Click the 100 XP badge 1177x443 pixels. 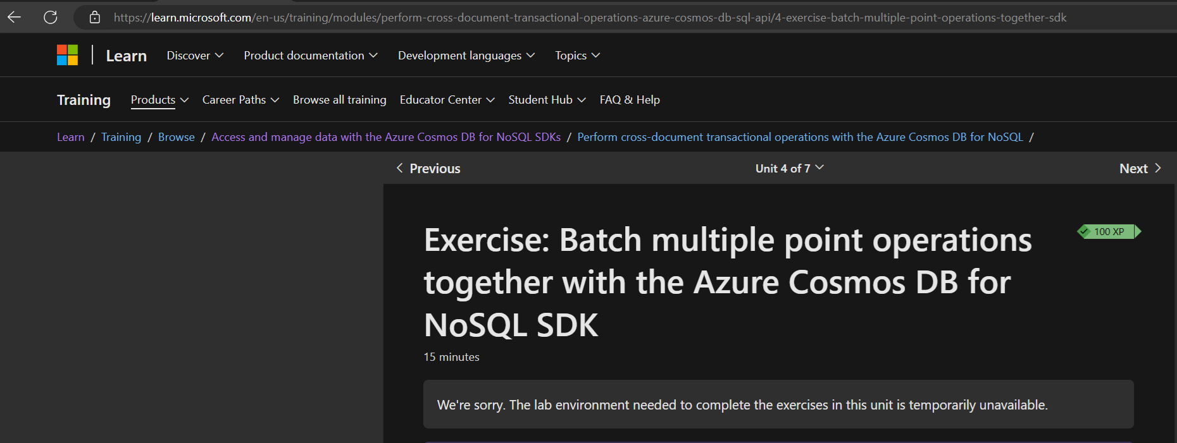pos(1109,232)
